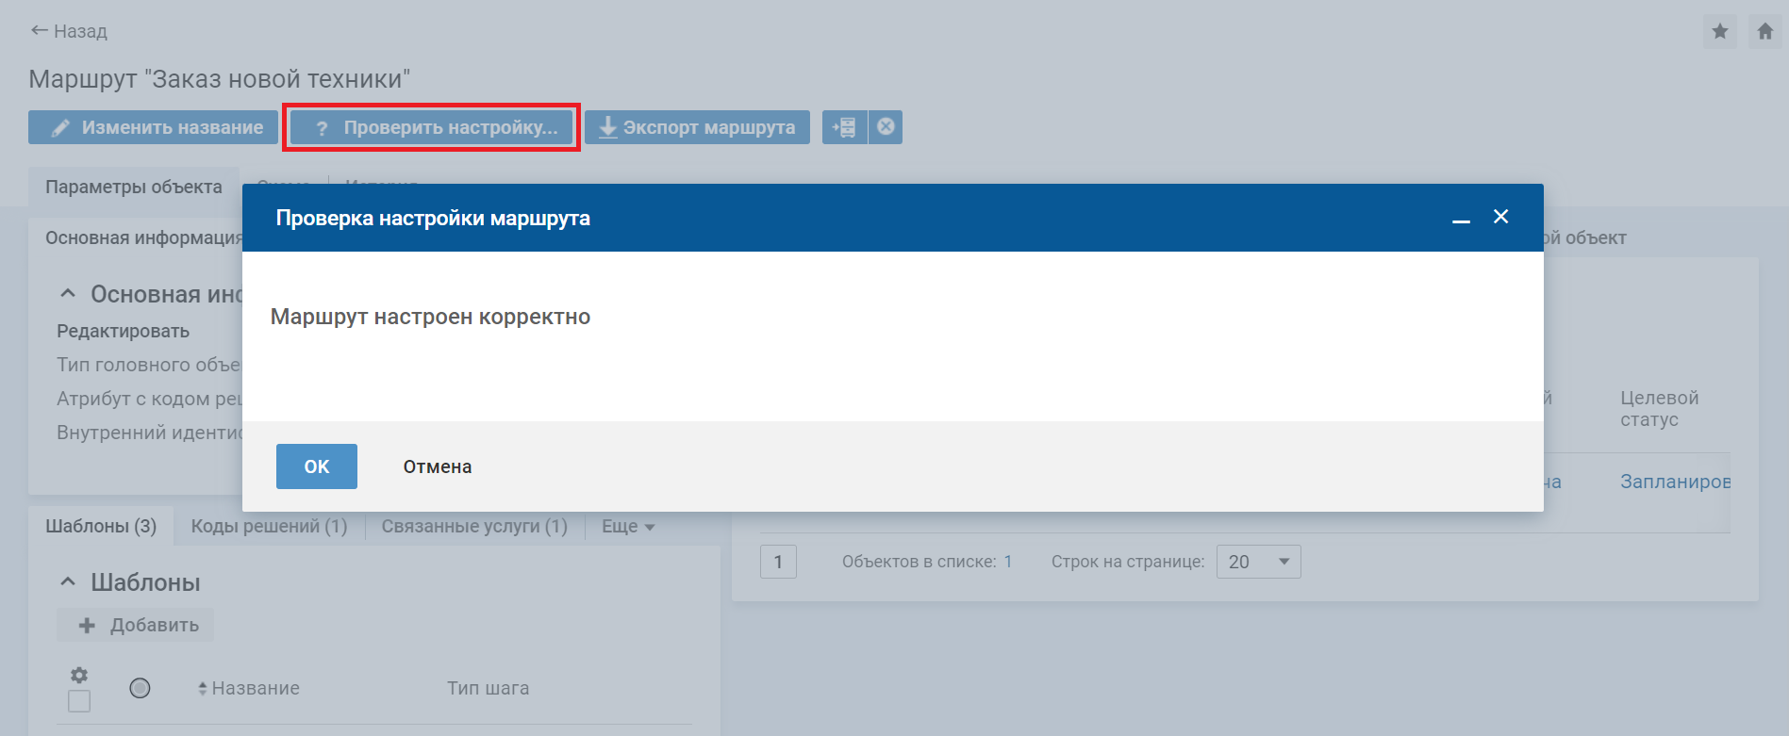
Task: Minimize the route check dialog
Action: pyautogui.click(x=1461, y=219)
